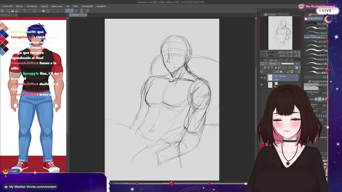
Task: Open the Archivo(F) menu
Action: click(x=7, y=6)
